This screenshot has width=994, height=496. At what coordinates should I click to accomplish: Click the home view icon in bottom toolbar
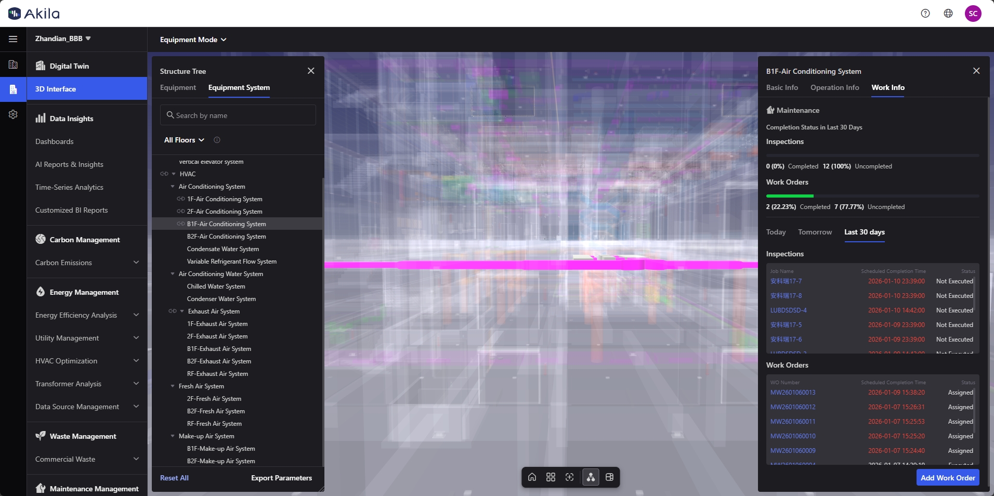click(x=532, y=477)
